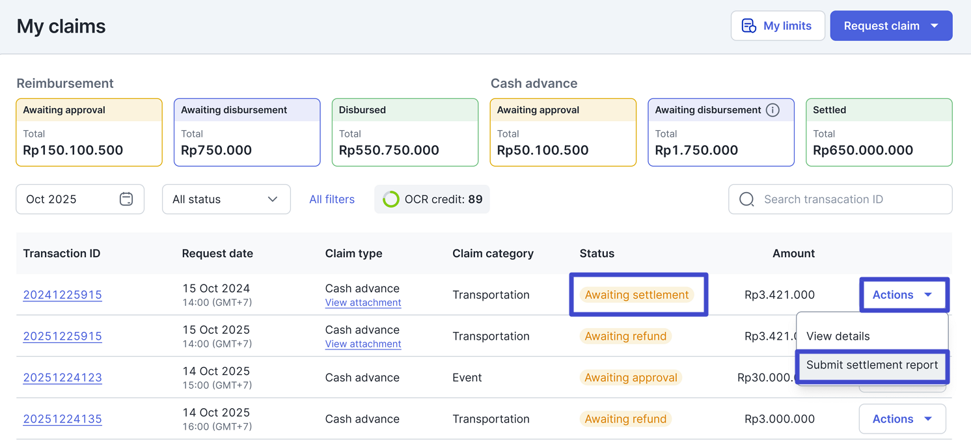The image size is (971, 440).
Task: Click the calendar icon in date field
Action: [126, 199]
